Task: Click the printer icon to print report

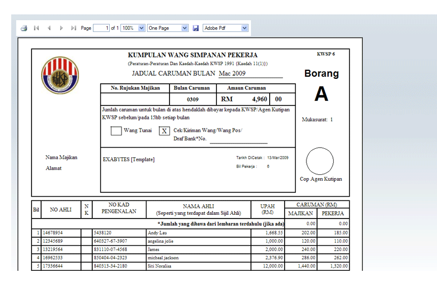Action: (23, 28)
